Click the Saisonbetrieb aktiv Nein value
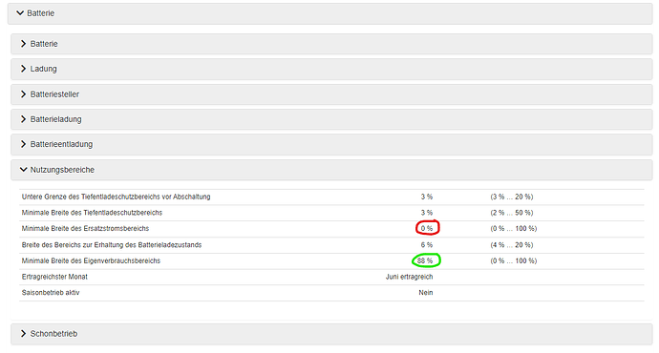 tap(426, 293)
